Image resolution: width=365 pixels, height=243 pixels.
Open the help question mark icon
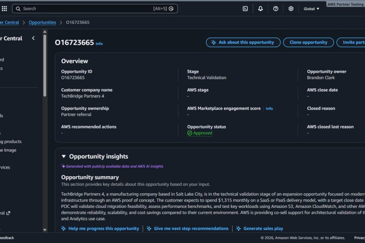[276, 9]
